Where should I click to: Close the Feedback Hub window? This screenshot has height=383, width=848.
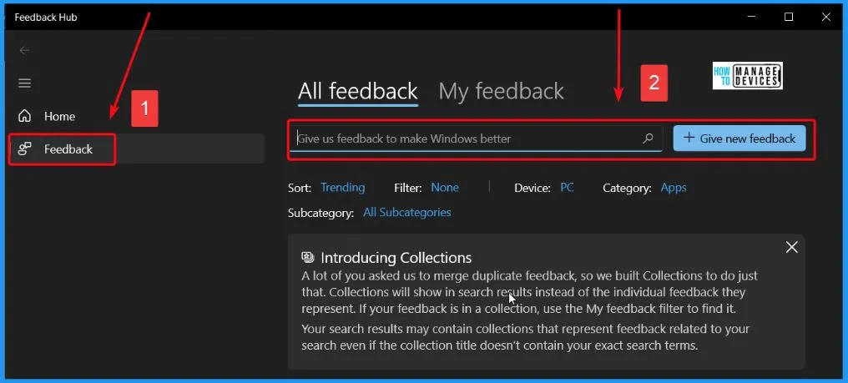(x=825, y=17)
